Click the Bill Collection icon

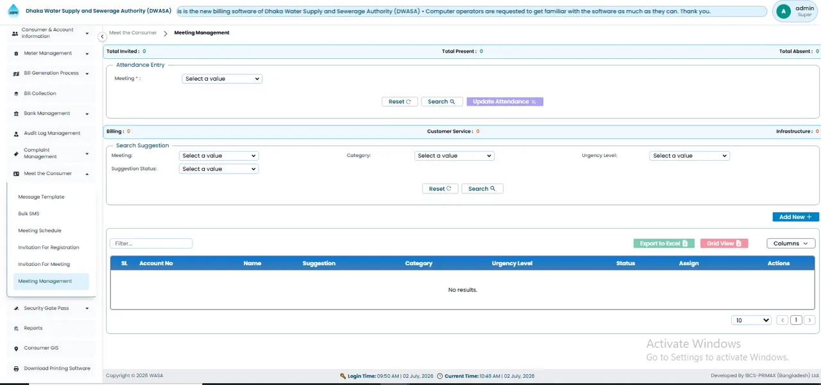[17, 94]
